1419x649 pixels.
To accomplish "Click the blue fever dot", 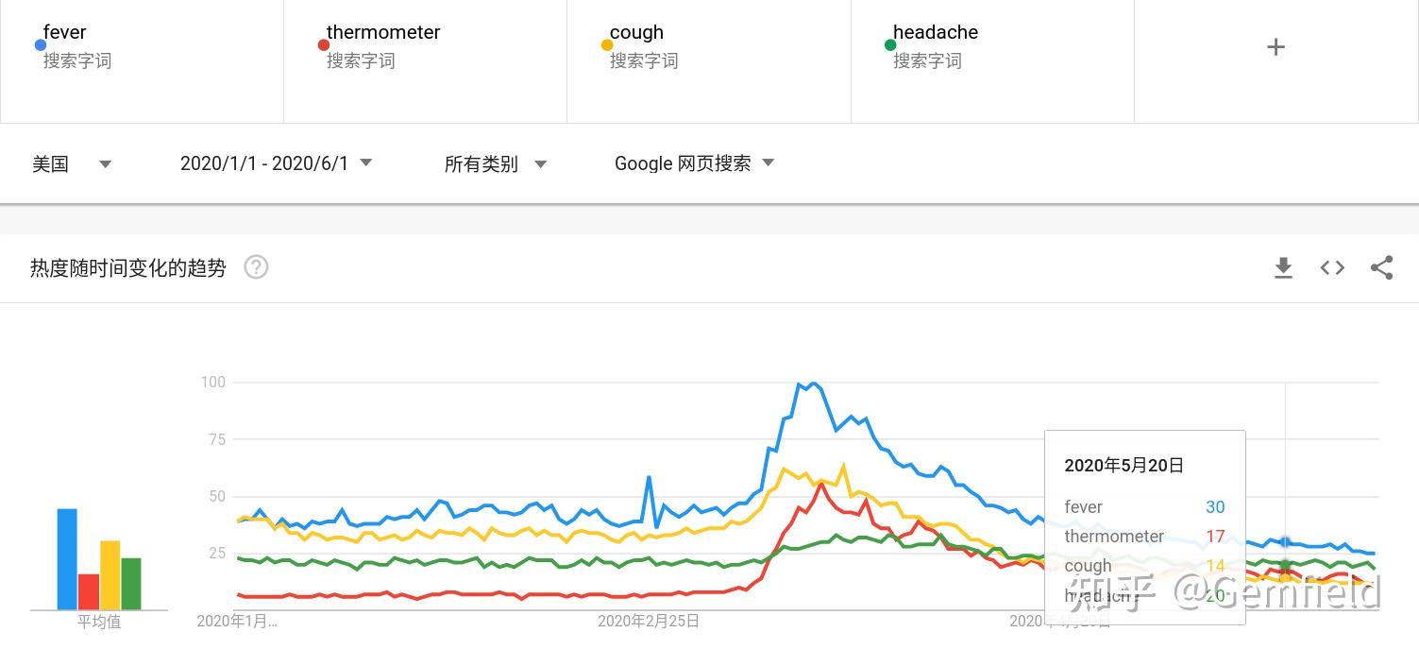I will 41,44.
